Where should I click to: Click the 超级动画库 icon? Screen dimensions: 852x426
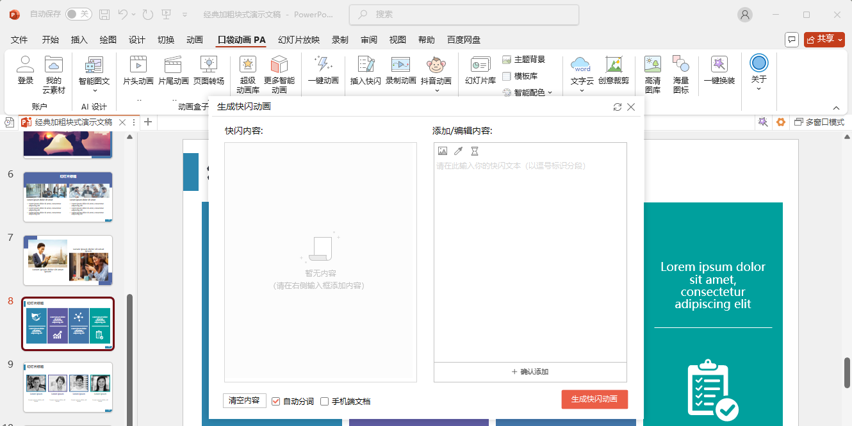tap(247, 65)
